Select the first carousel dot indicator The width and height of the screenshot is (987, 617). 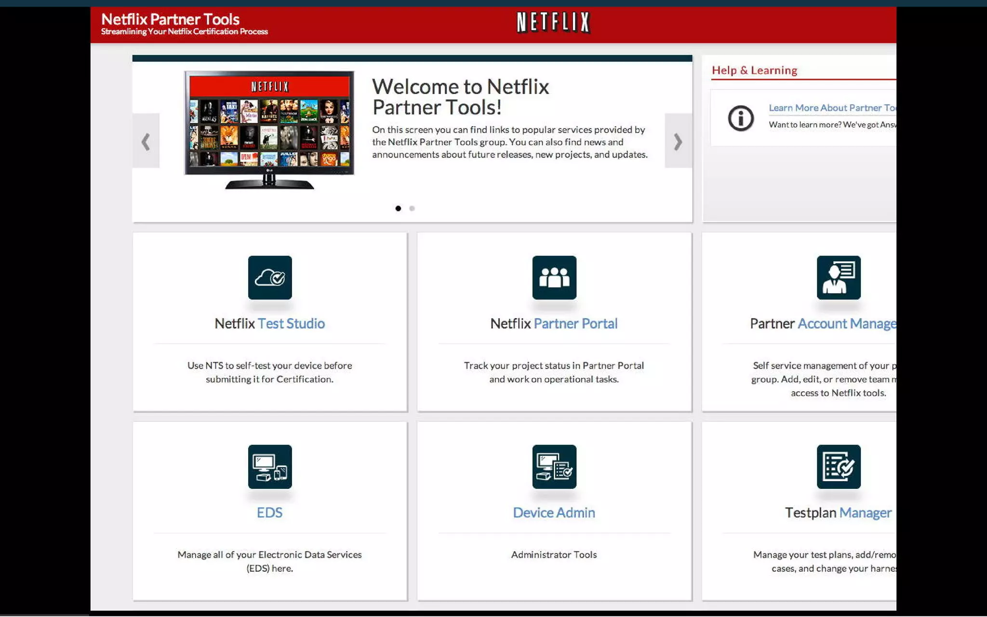click(398, 208)
